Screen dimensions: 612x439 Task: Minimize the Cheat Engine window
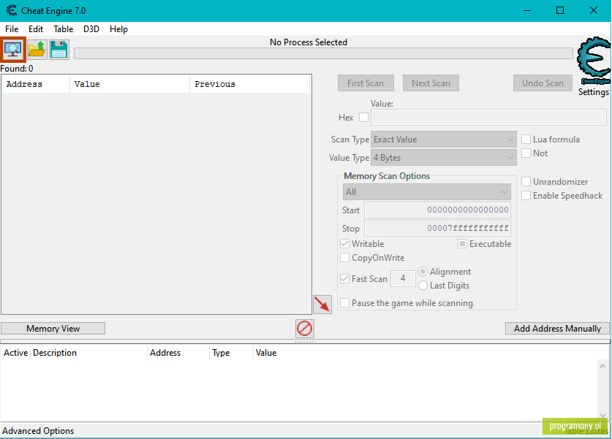coord(527,10)
